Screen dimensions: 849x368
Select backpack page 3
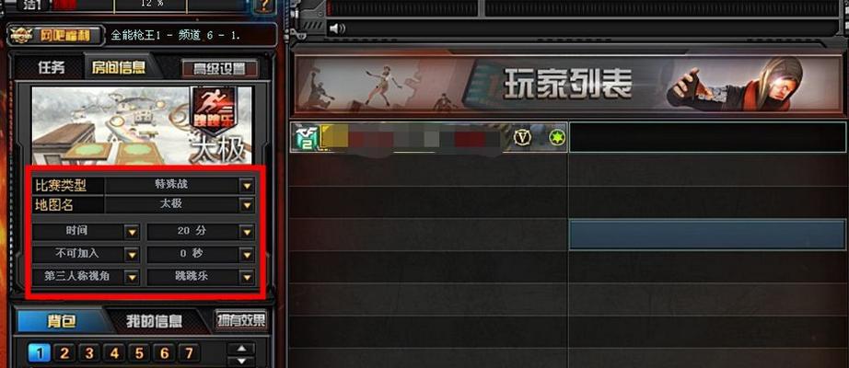(x=89, y=354)
